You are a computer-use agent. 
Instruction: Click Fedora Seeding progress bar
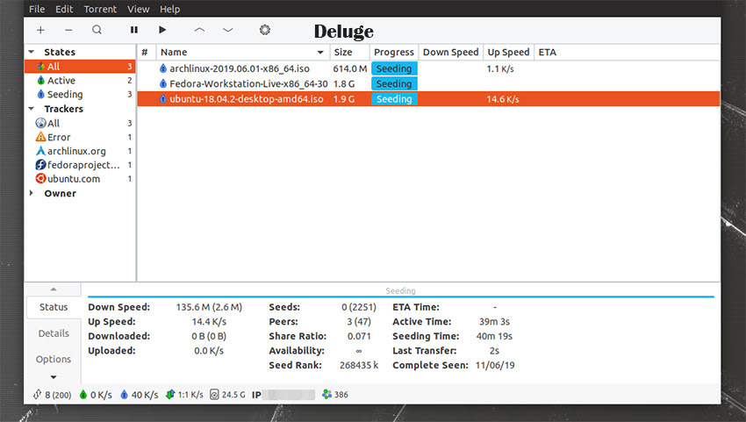coord(394,83)
